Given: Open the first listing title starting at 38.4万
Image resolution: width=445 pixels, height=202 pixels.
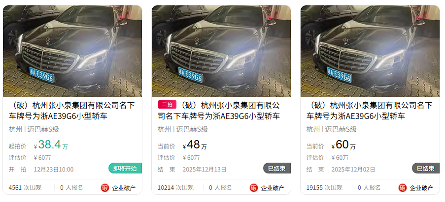Looking at the screenshot, I should coord(72,111).
